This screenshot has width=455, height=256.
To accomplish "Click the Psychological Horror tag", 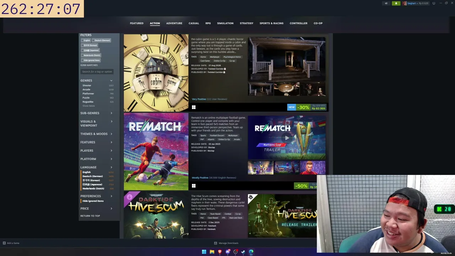I will click(x=232, y=57).
